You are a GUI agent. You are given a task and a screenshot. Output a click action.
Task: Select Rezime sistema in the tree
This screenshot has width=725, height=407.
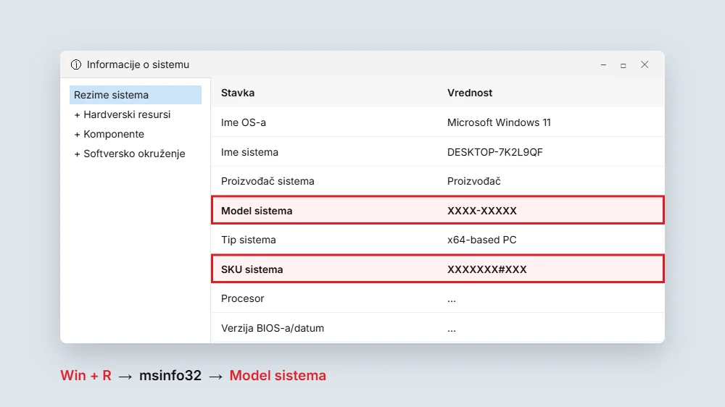136,95
